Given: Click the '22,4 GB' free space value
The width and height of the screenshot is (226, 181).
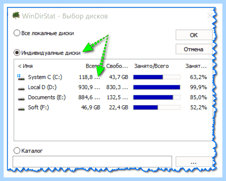Looking at the screenshot, I should [118, 107].
